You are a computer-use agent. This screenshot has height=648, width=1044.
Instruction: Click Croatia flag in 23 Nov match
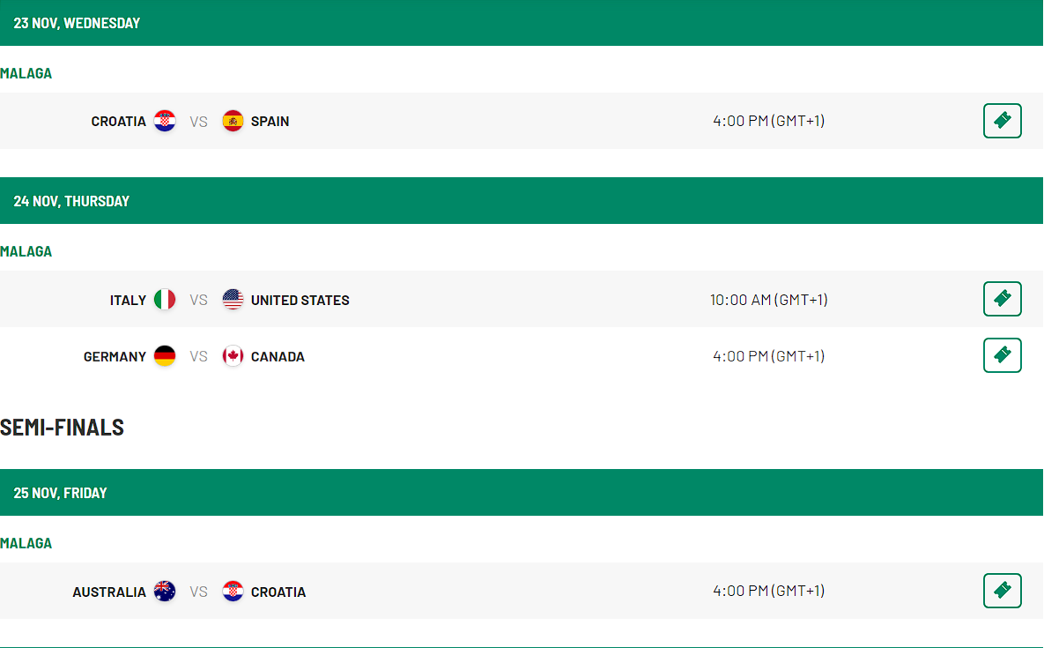tap(165, 121)
